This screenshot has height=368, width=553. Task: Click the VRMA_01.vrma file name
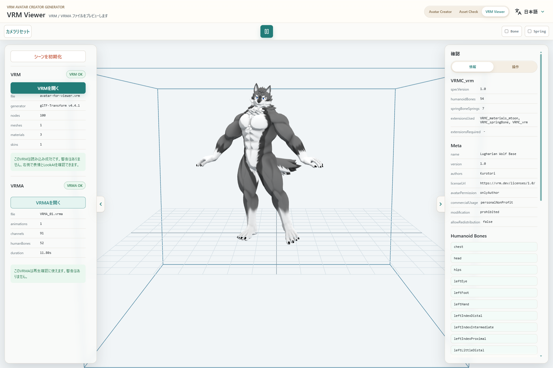point(51,214)
